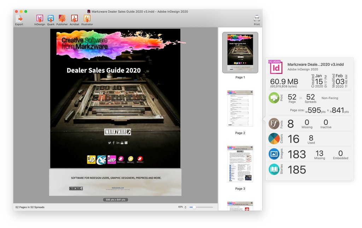Click the InDesign CC 2020 file icon

pos(275,67)
